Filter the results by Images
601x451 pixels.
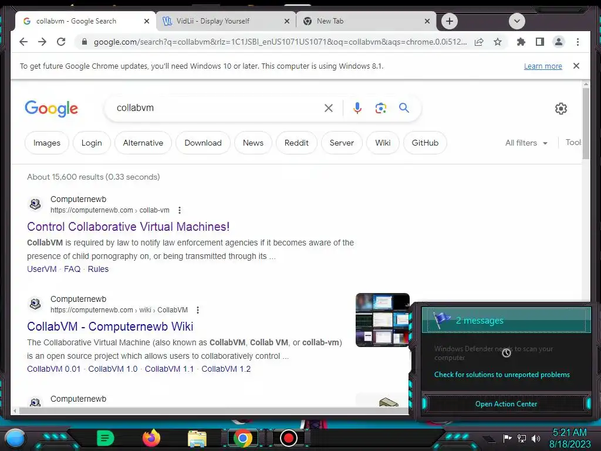(x=47, y=143)
